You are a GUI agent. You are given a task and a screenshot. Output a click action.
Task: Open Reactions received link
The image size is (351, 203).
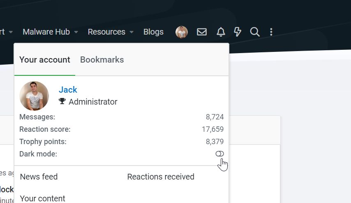pyautogui.click(x=161, y=177)
